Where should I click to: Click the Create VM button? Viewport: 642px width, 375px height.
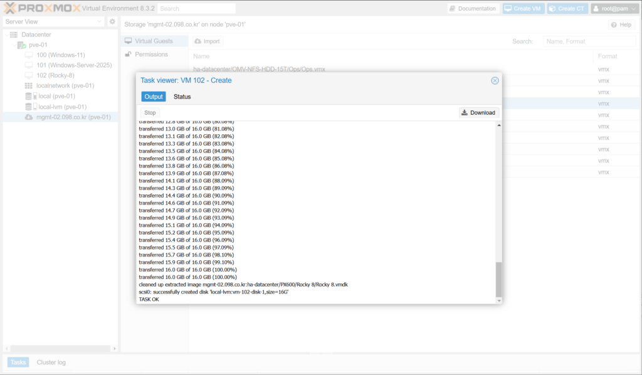[x=523, y=9]
